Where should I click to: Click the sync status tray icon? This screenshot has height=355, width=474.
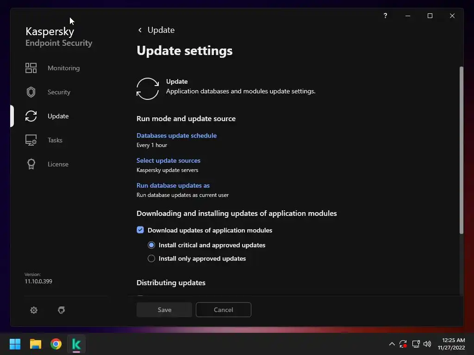click(x=403, y=344)
